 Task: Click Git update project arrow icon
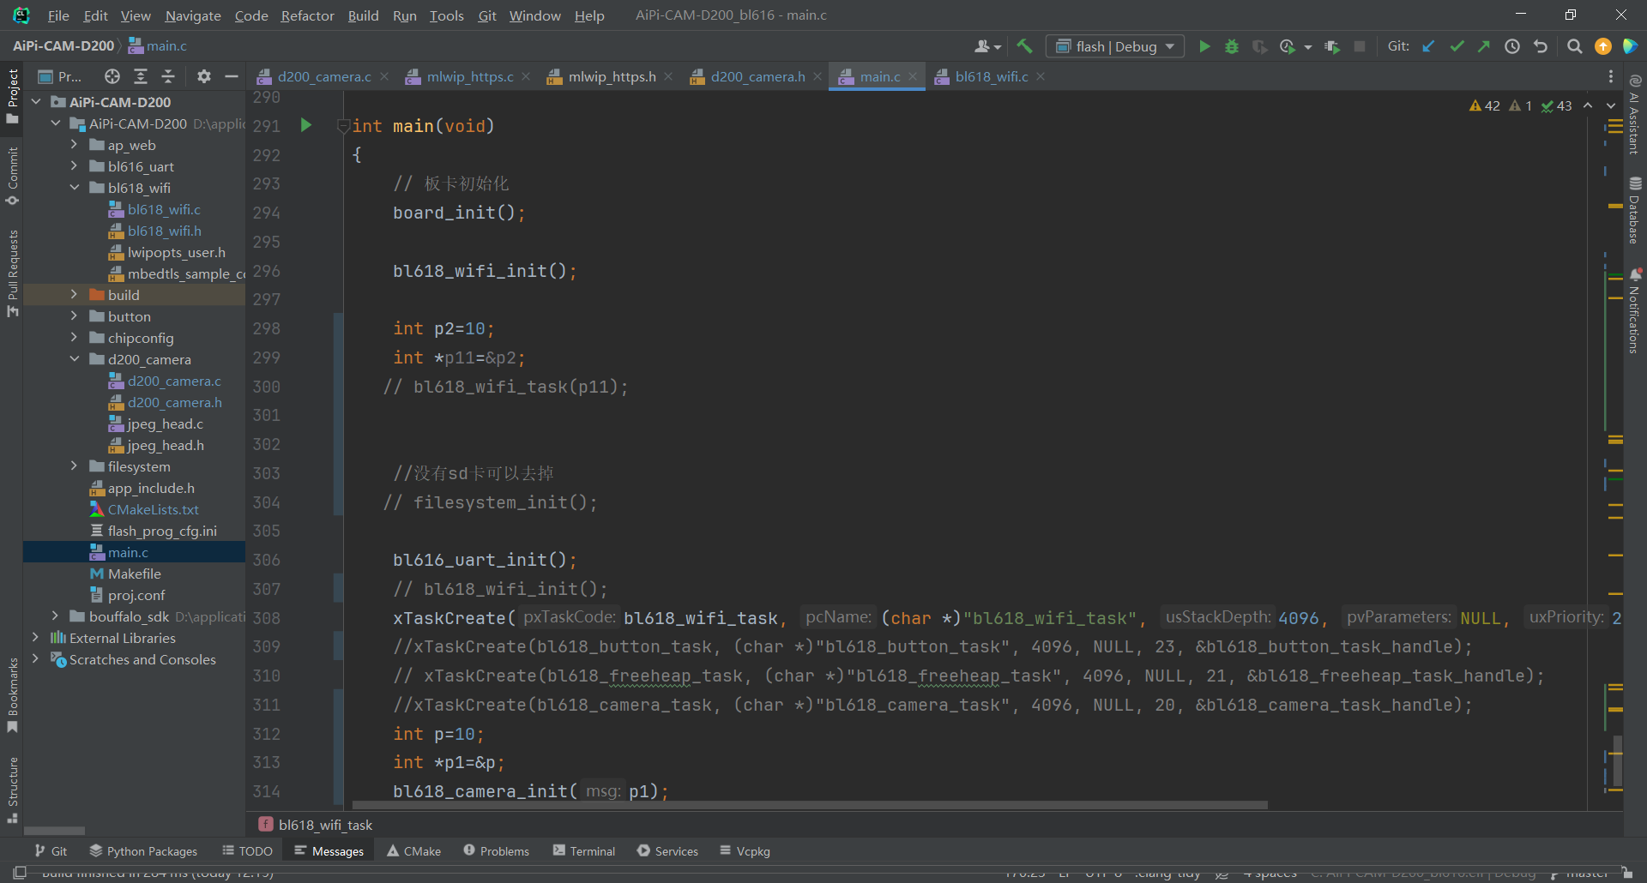pos(1428,46)
